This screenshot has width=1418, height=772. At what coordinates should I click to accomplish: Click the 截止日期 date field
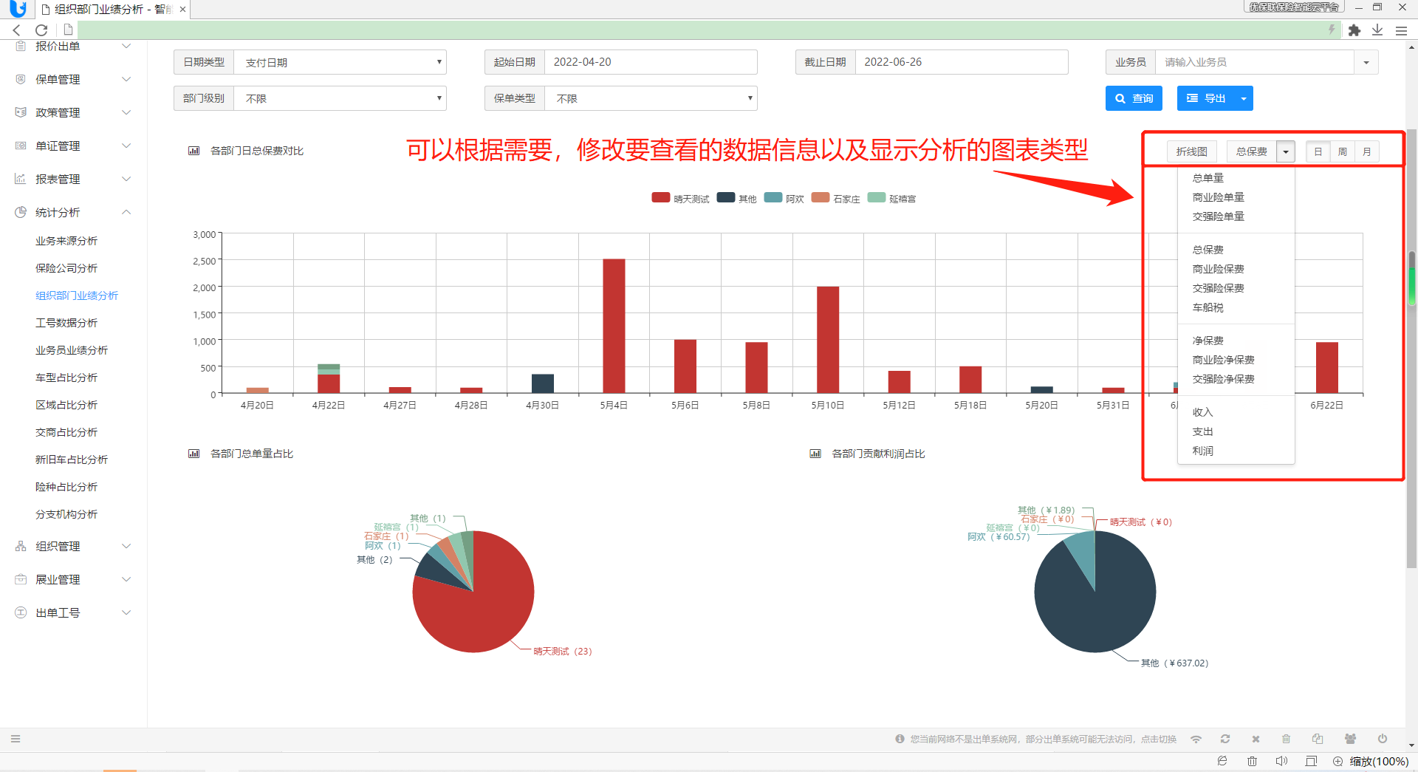point(962,62)
